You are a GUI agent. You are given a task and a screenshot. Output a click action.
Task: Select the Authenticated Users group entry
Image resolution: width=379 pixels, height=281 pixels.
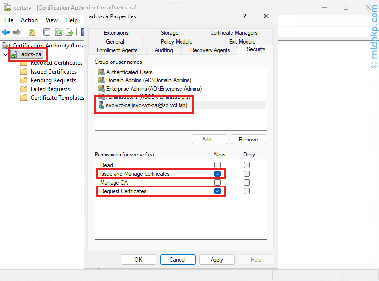point(129,72)
